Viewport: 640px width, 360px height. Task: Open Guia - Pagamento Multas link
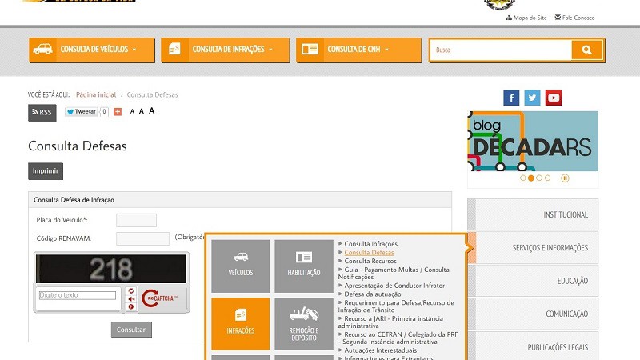(394, 273)
